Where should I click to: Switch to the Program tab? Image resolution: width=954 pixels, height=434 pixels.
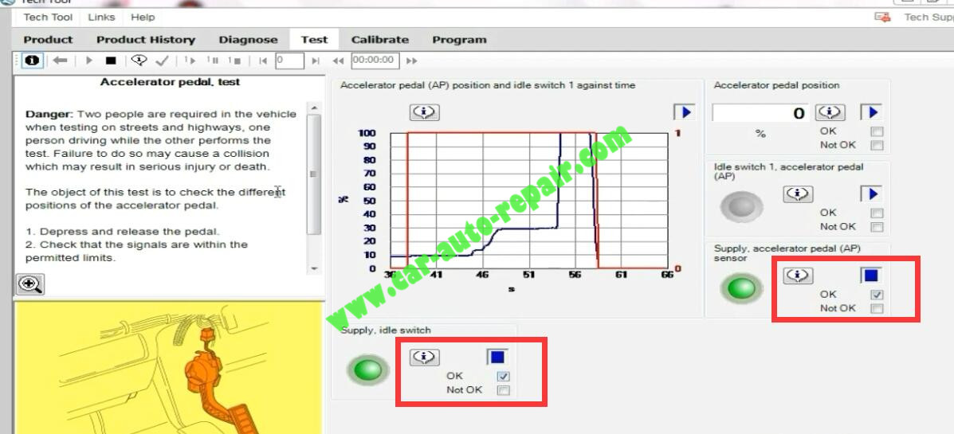tap(459, 40)
